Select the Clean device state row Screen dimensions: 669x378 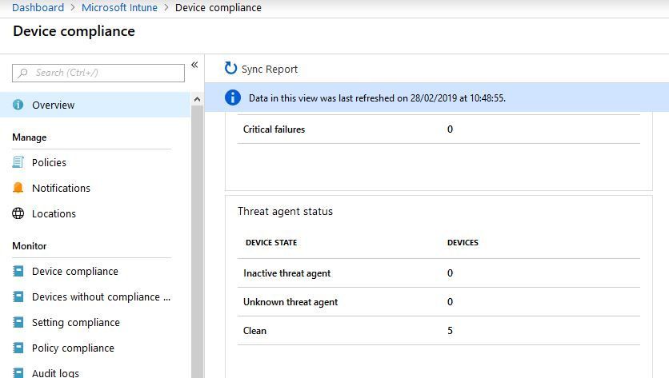coord(439,331)
